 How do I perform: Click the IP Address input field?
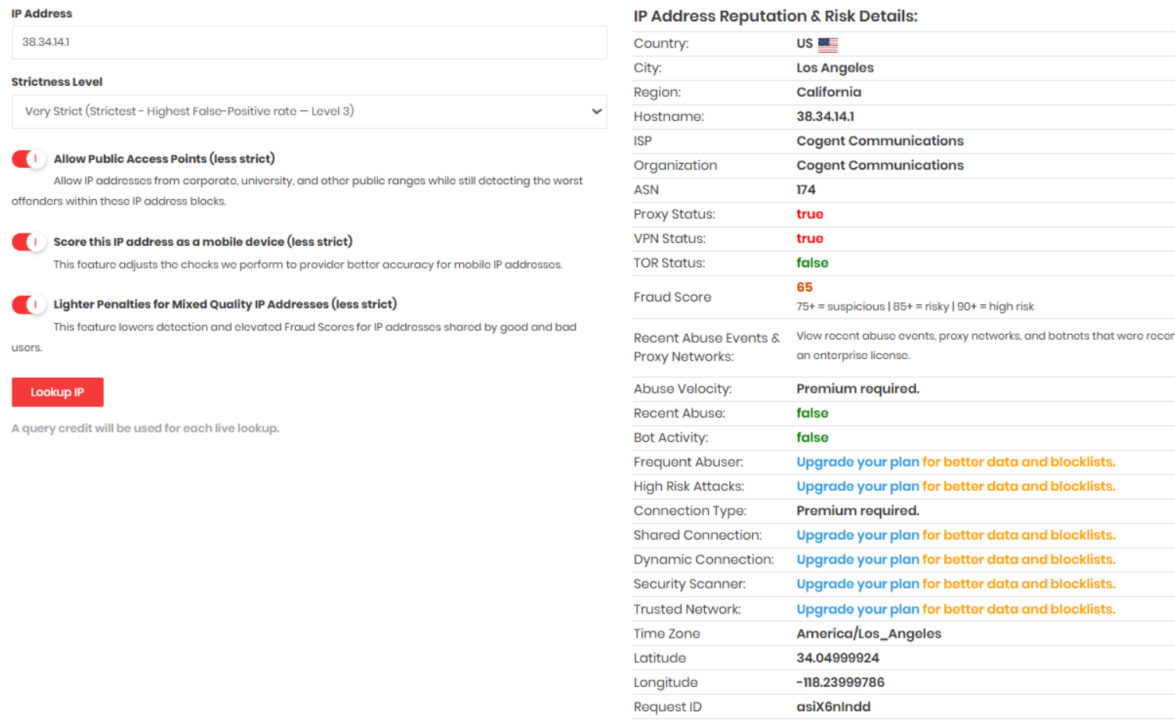pyautogui.click(x=309, y=42)
